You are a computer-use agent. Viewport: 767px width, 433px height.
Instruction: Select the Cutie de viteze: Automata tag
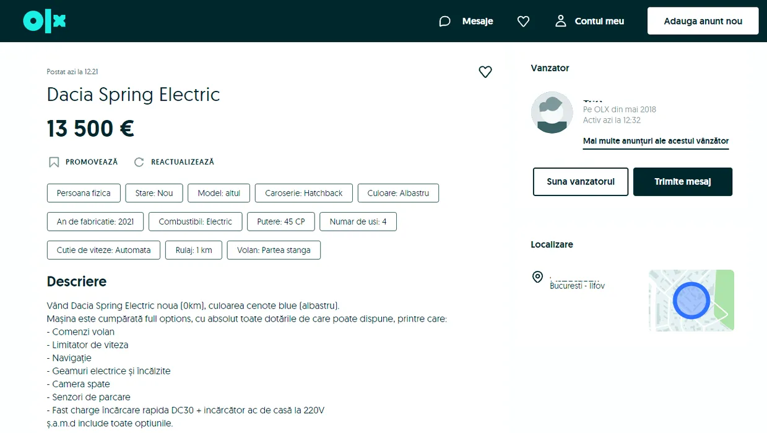pyautogui.click(x=103, y=250)
